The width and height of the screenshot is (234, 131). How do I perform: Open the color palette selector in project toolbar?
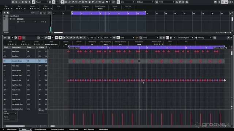108,2
